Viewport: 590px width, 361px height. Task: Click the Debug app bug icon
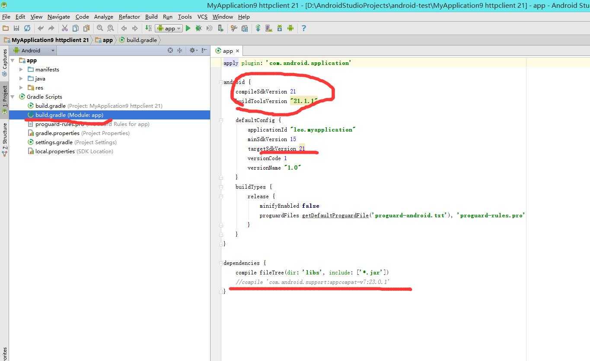coord(199,28)
